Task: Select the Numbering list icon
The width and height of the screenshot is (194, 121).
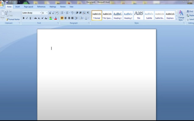Action: [x=67, y=13]
